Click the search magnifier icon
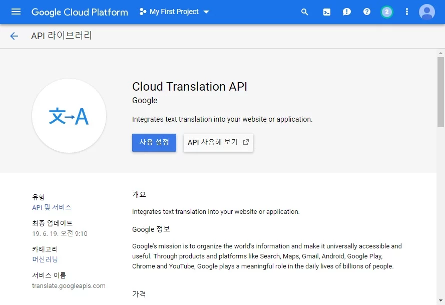Viewport: 445px width, 305px height. point(304,12)
